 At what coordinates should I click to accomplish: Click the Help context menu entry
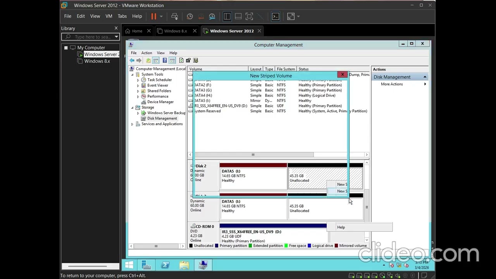341,227
